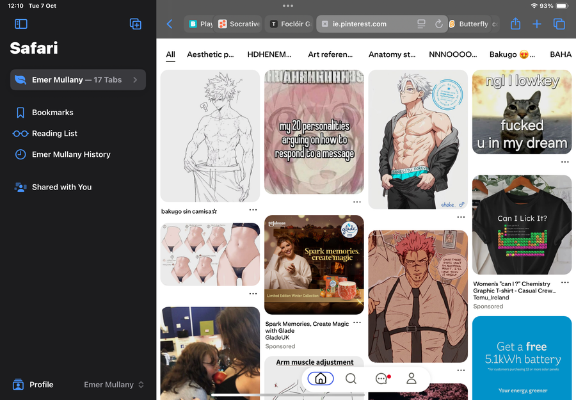Expand Emer Mullany 17 Tabs group
The height and width of the screenshot is (400, 576).
78,80
